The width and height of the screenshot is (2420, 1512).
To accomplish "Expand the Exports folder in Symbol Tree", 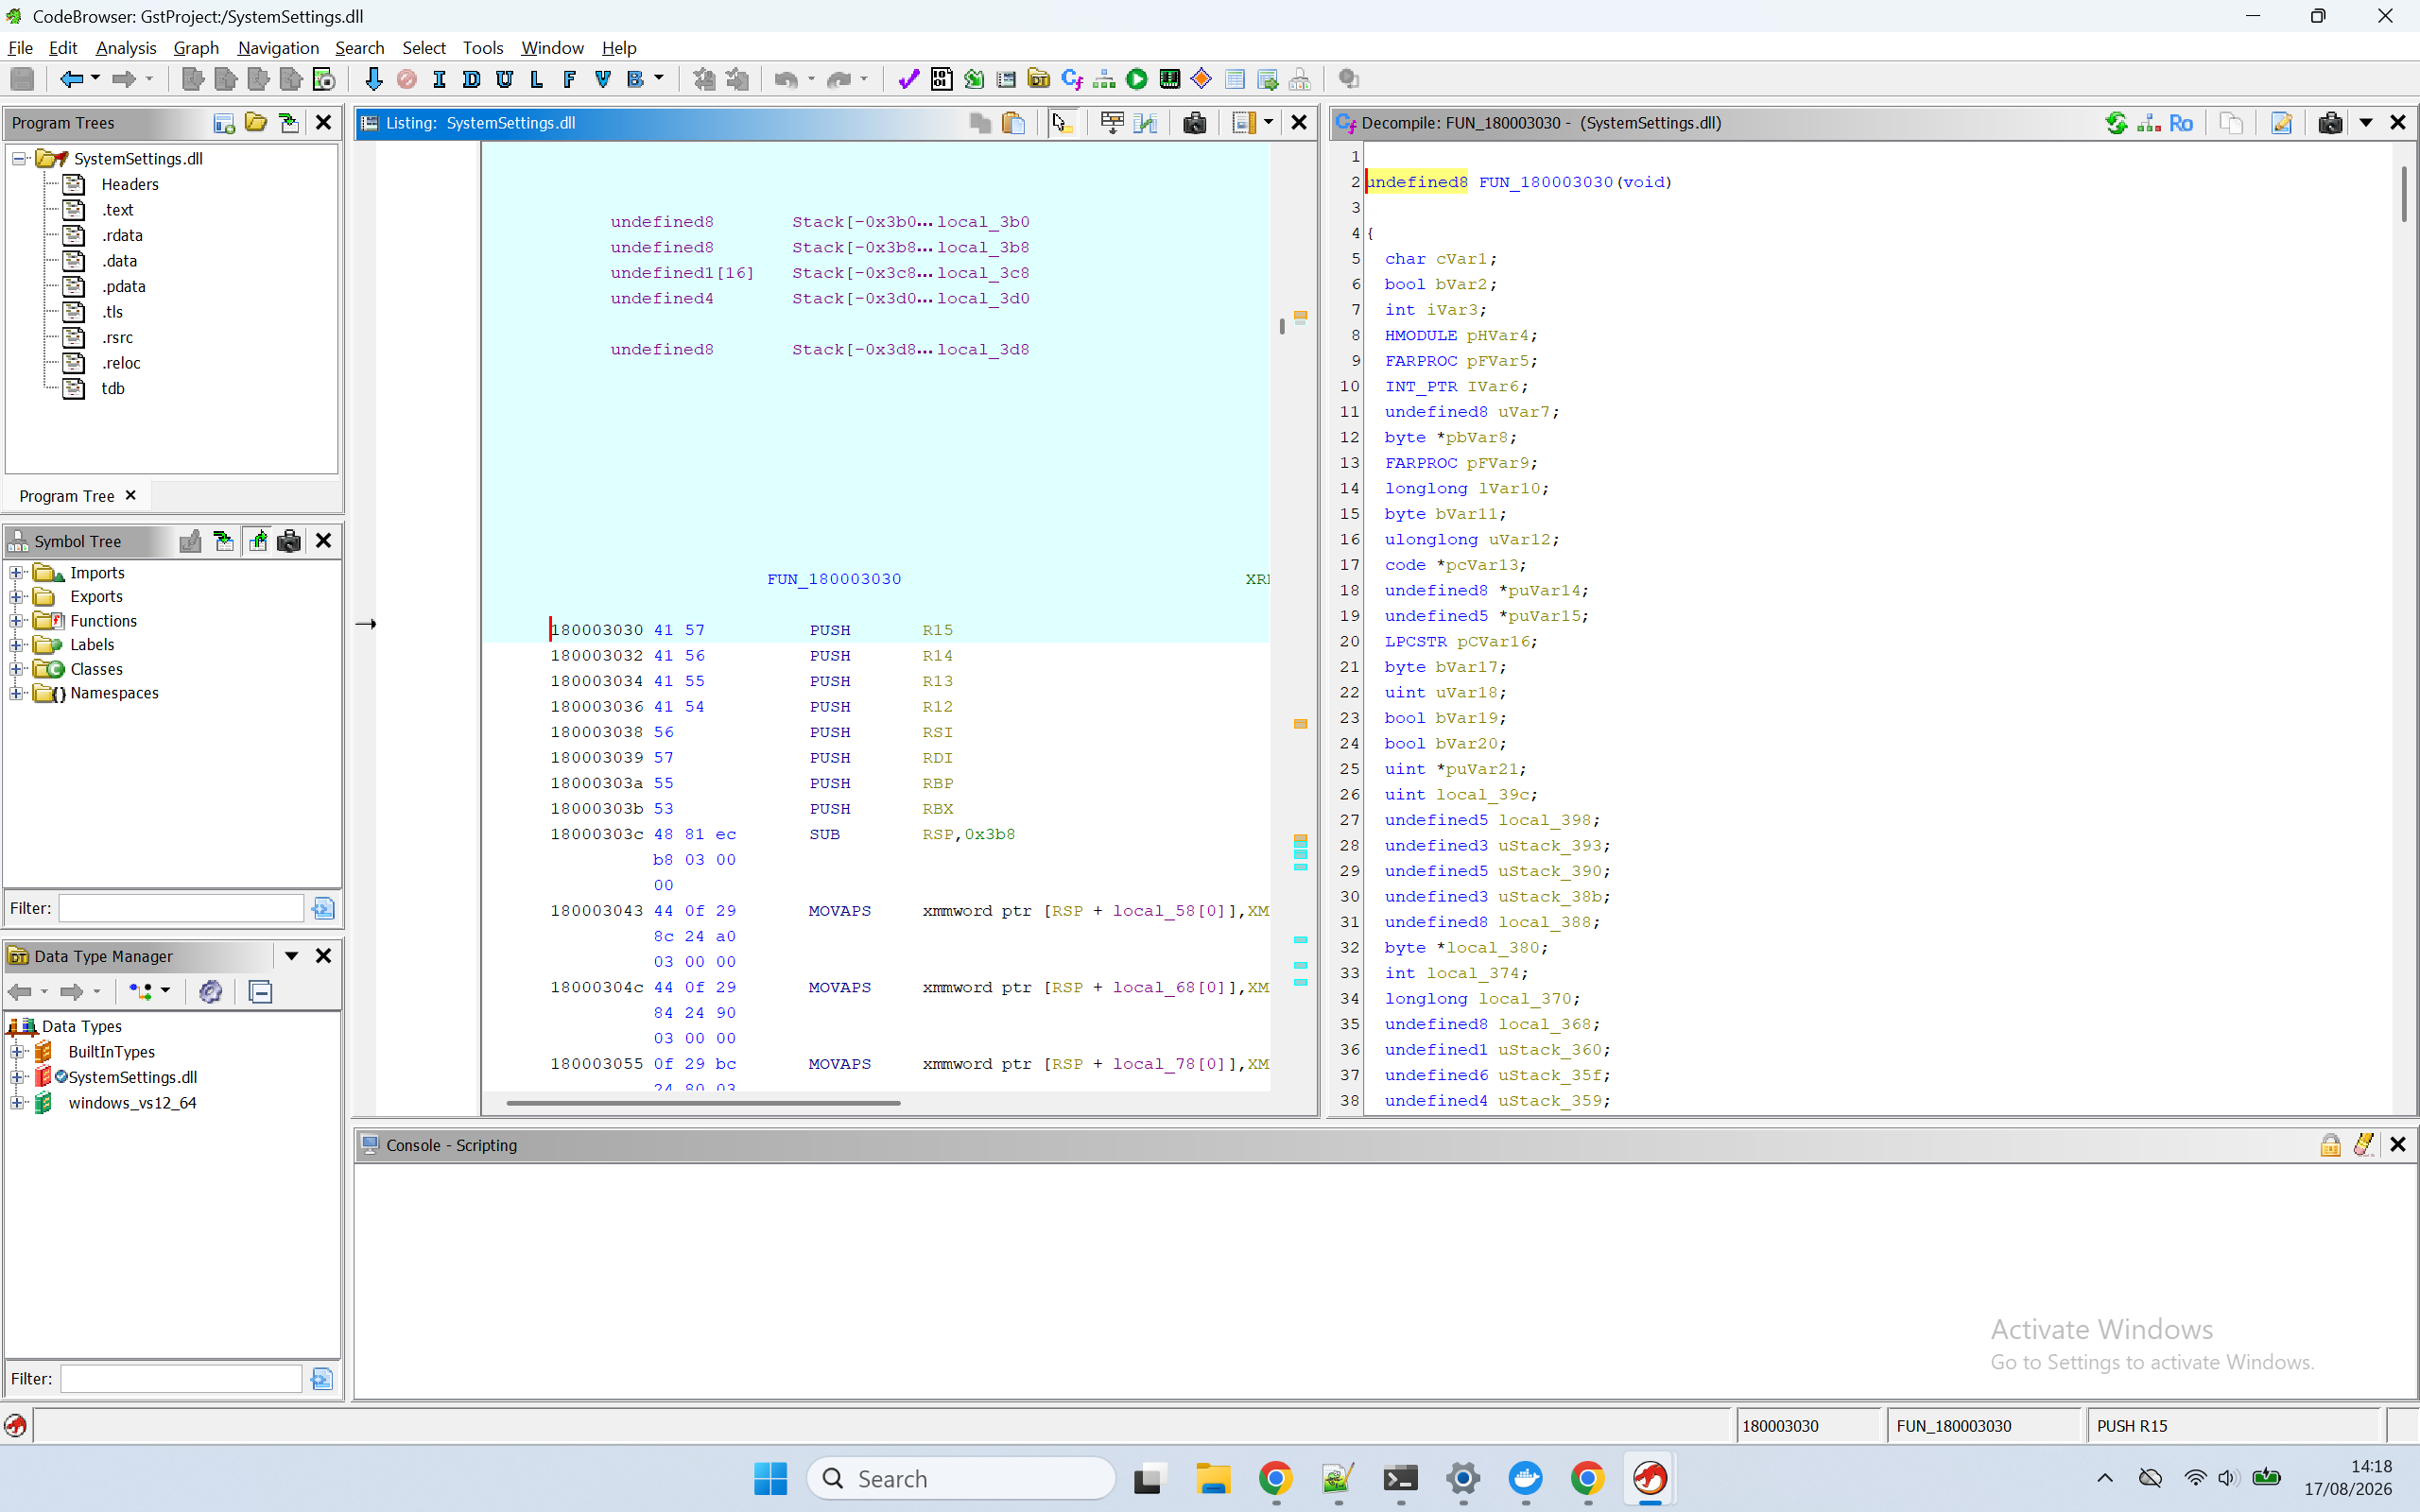I will click(16, 597).
